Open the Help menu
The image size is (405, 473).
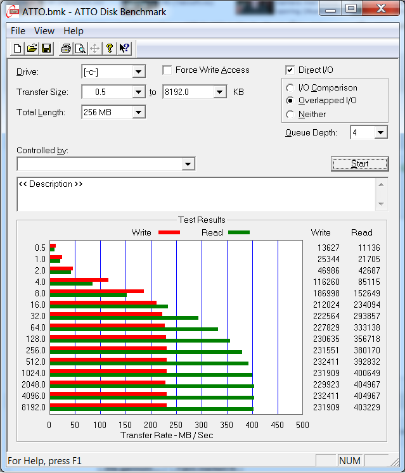pos(74,31)
